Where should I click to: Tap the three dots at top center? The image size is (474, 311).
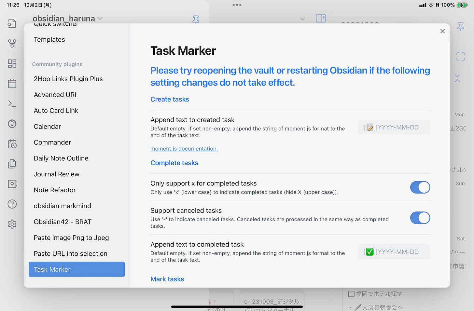point(237,5)
